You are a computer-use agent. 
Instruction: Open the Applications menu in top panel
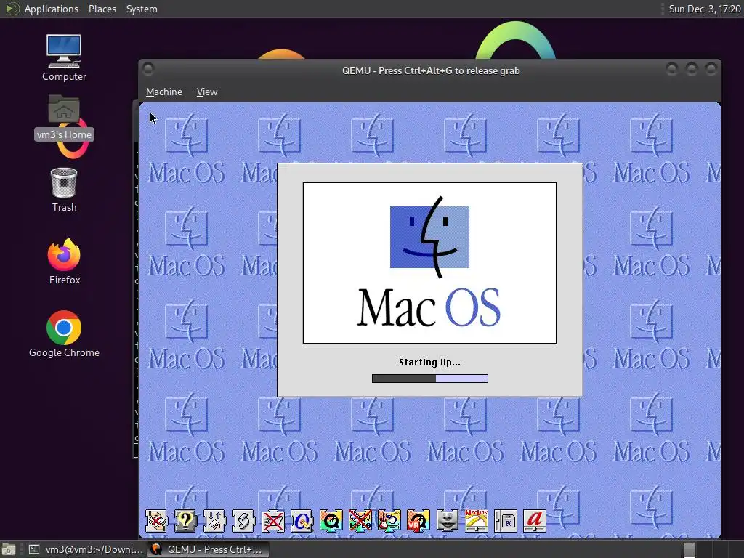pyautogui.click(x=52, y=9)
